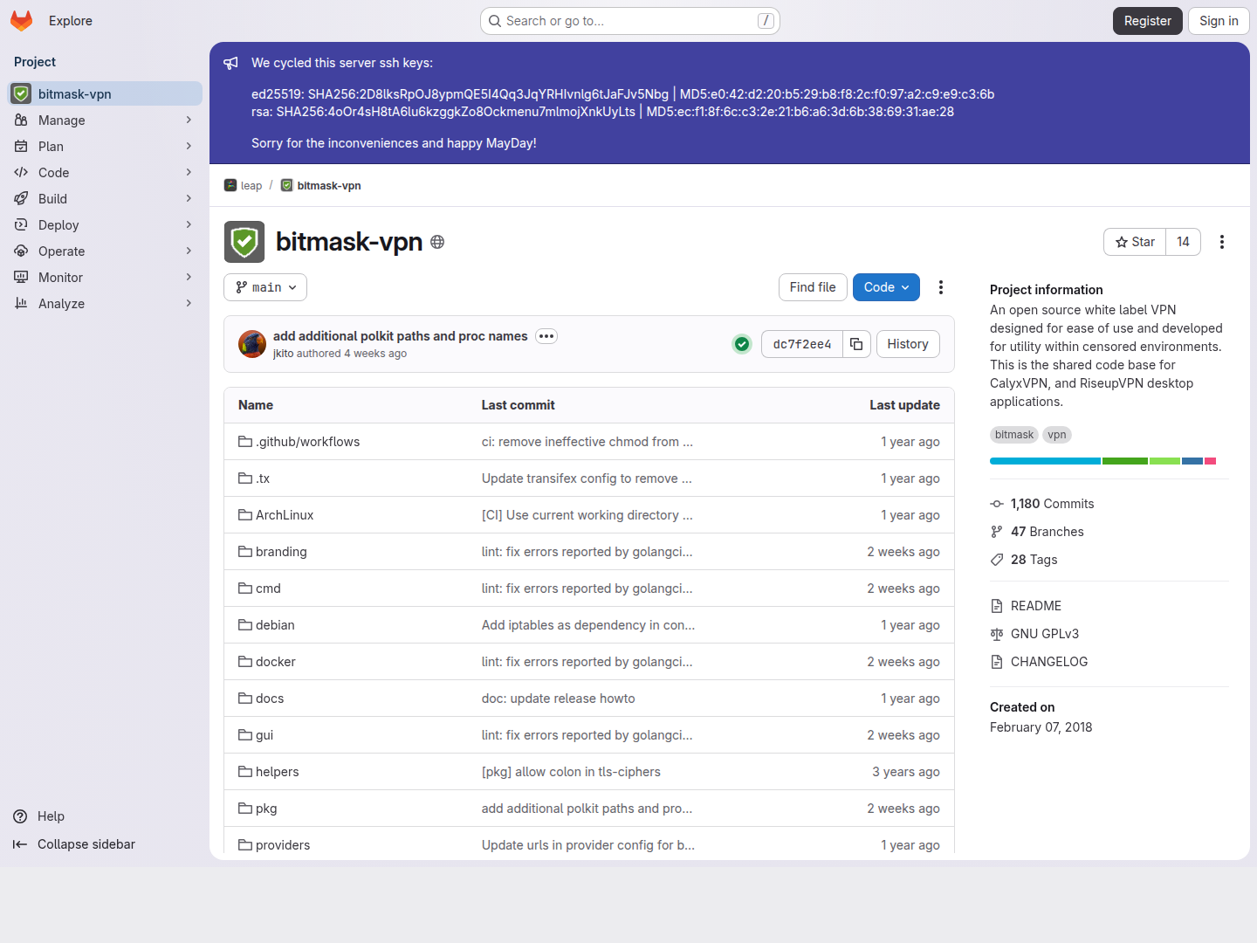Expand the Code section chevron in sidebar

pyautogui.click(x=189, y=172)
